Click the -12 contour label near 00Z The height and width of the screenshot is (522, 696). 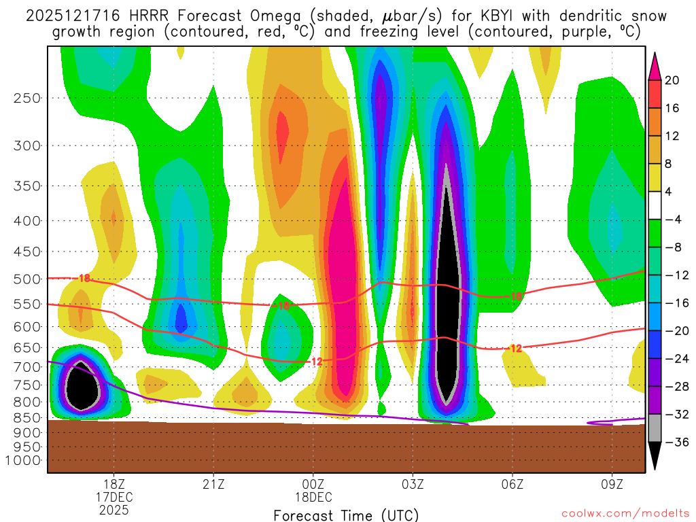click(314, 362)
